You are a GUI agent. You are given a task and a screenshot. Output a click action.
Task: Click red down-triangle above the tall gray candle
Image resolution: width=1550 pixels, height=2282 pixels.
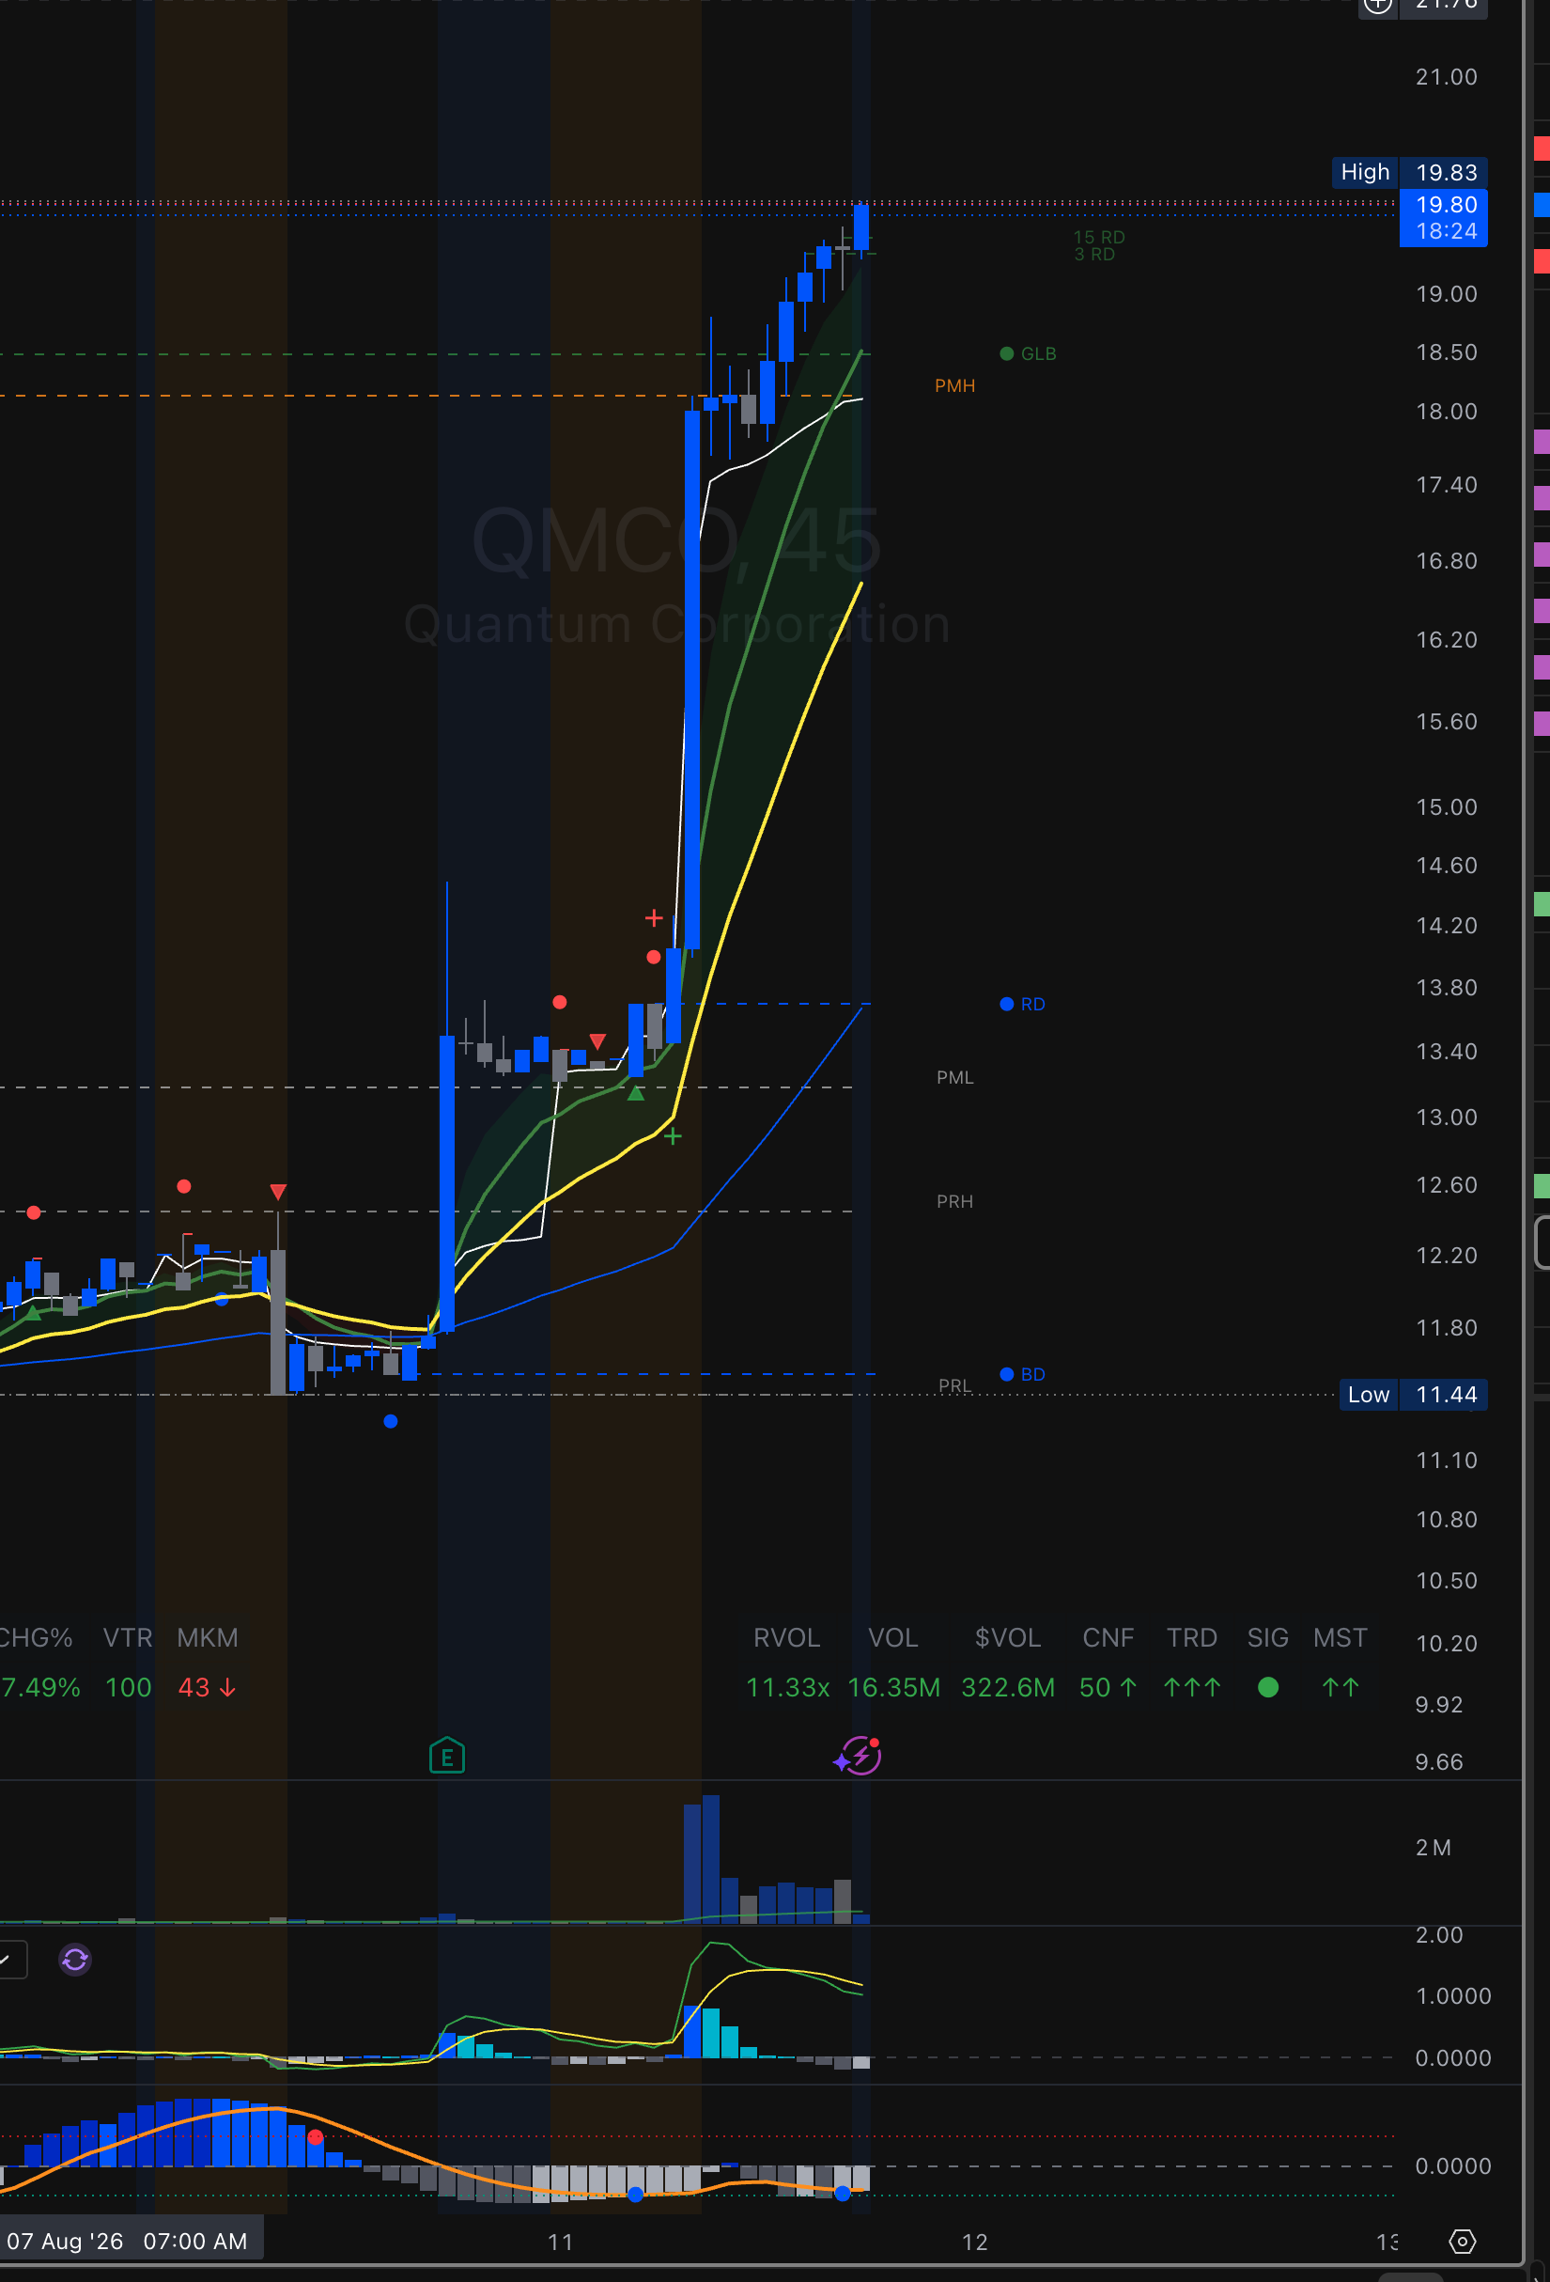(278, 1192)
